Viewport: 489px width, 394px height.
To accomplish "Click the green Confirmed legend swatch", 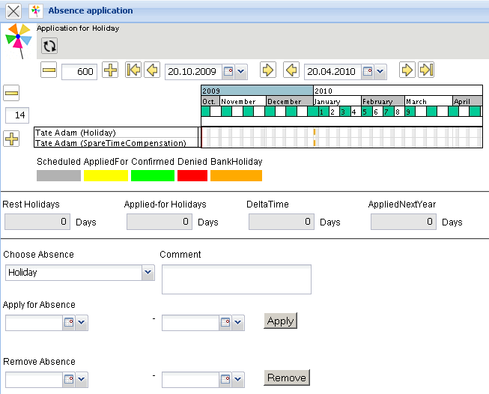I will pos(152,176).
